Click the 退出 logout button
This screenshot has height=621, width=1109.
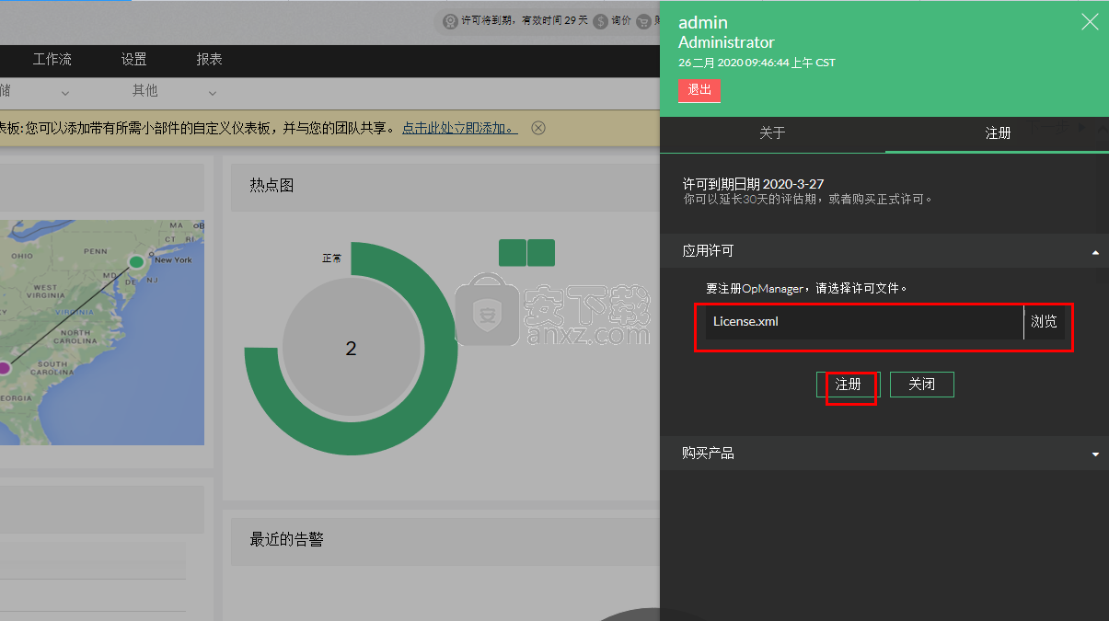tap(700, 90)
